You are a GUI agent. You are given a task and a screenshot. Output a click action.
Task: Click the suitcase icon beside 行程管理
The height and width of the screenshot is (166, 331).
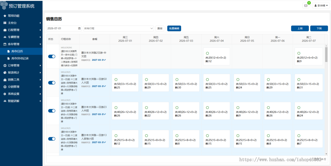(5, 30)
